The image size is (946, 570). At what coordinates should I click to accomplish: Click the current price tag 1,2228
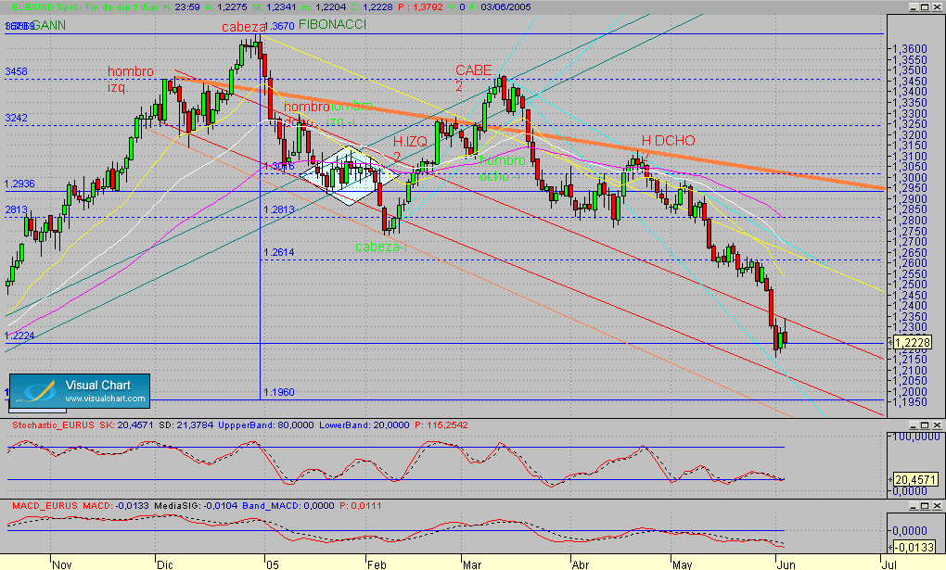(913, 343)
